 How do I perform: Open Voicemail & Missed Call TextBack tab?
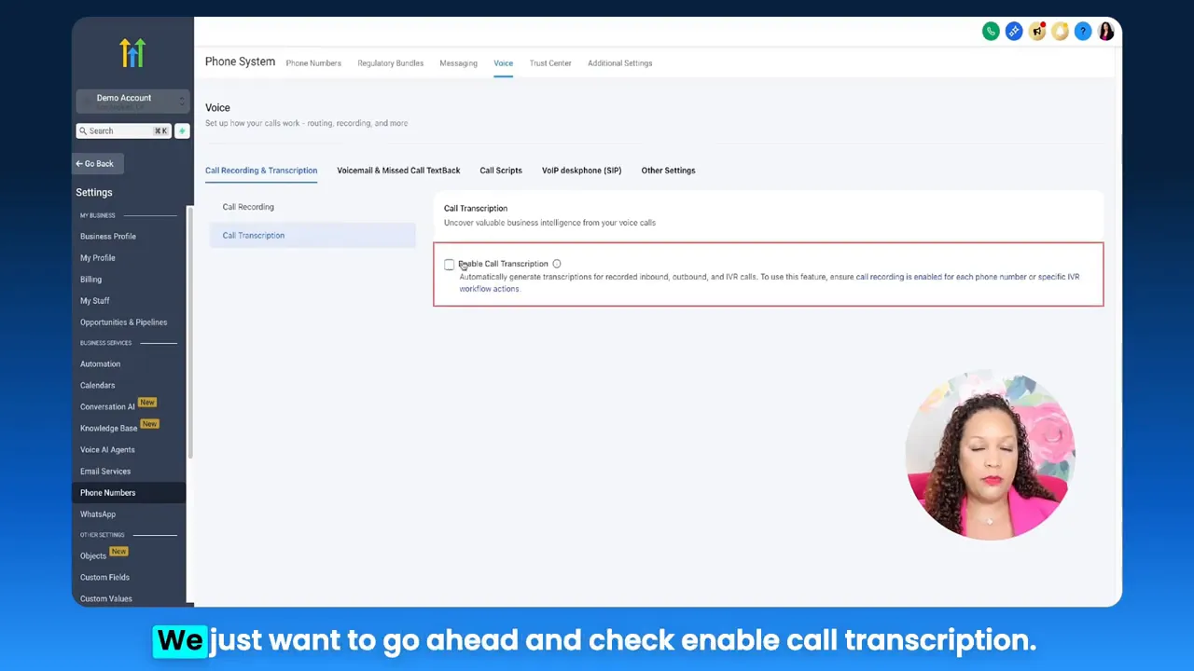[398, 171]
